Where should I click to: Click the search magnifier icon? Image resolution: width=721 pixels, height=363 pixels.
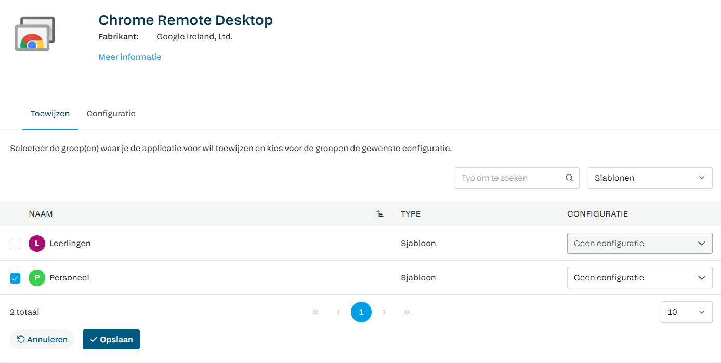pyautogui.click(x=569, y=178)
